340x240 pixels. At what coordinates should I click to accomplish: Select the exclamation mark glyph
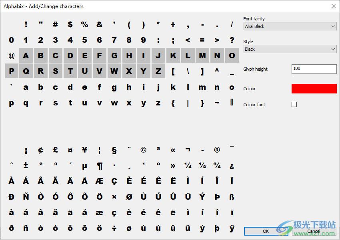coord(26,24)
